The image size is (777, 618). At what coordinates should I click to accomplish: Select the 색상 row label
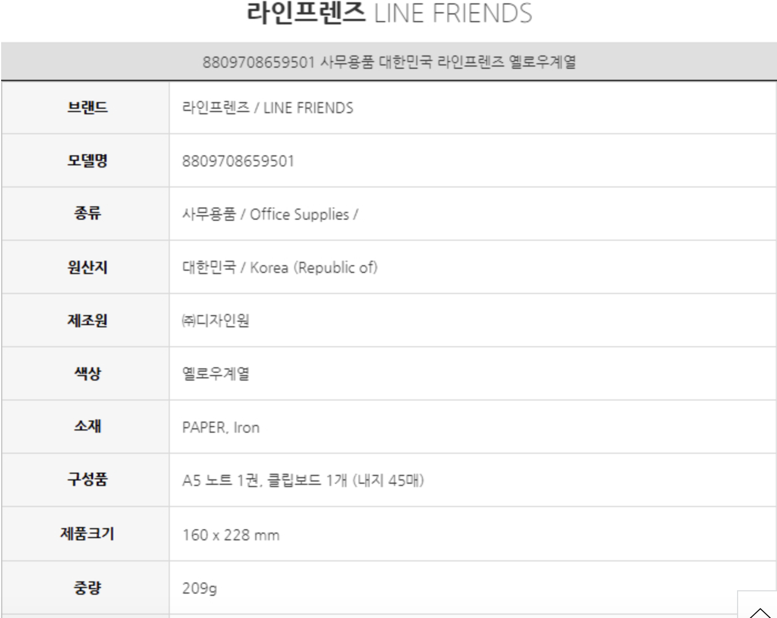[x=87, y=373]
